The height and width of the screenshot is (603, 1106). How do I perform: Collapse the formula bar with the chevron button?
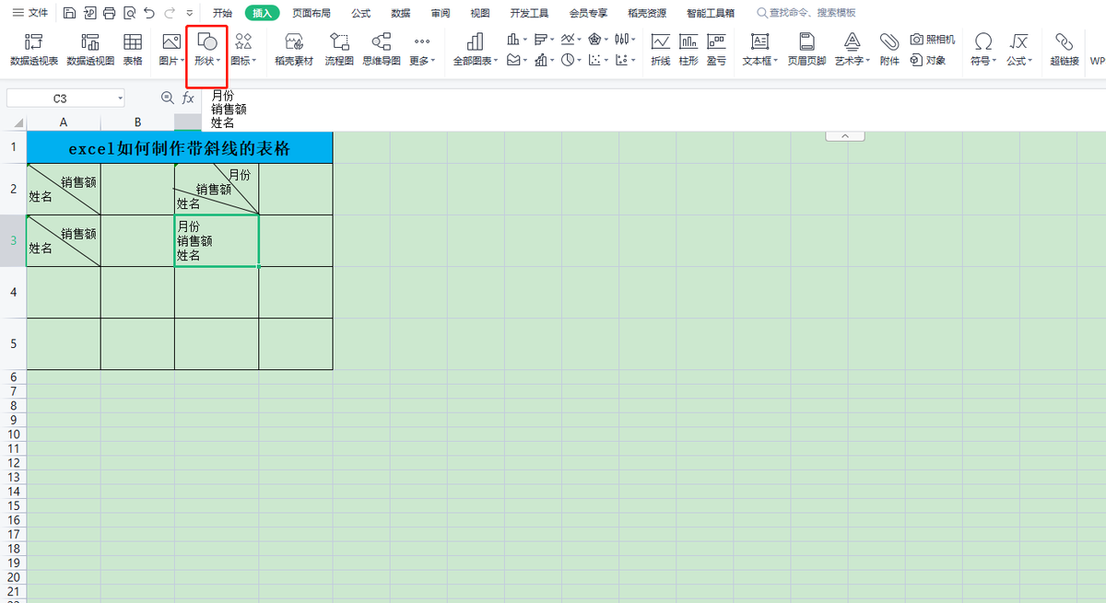(x=845, y=135)
